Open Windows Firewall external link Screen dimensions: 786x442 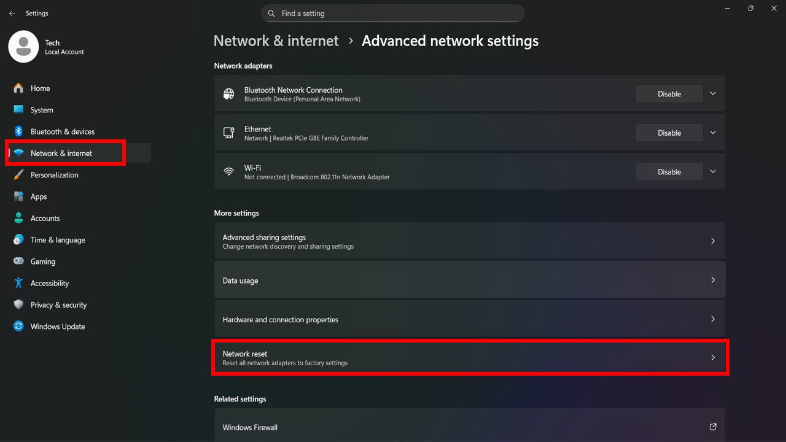click(x=713, y=427)
